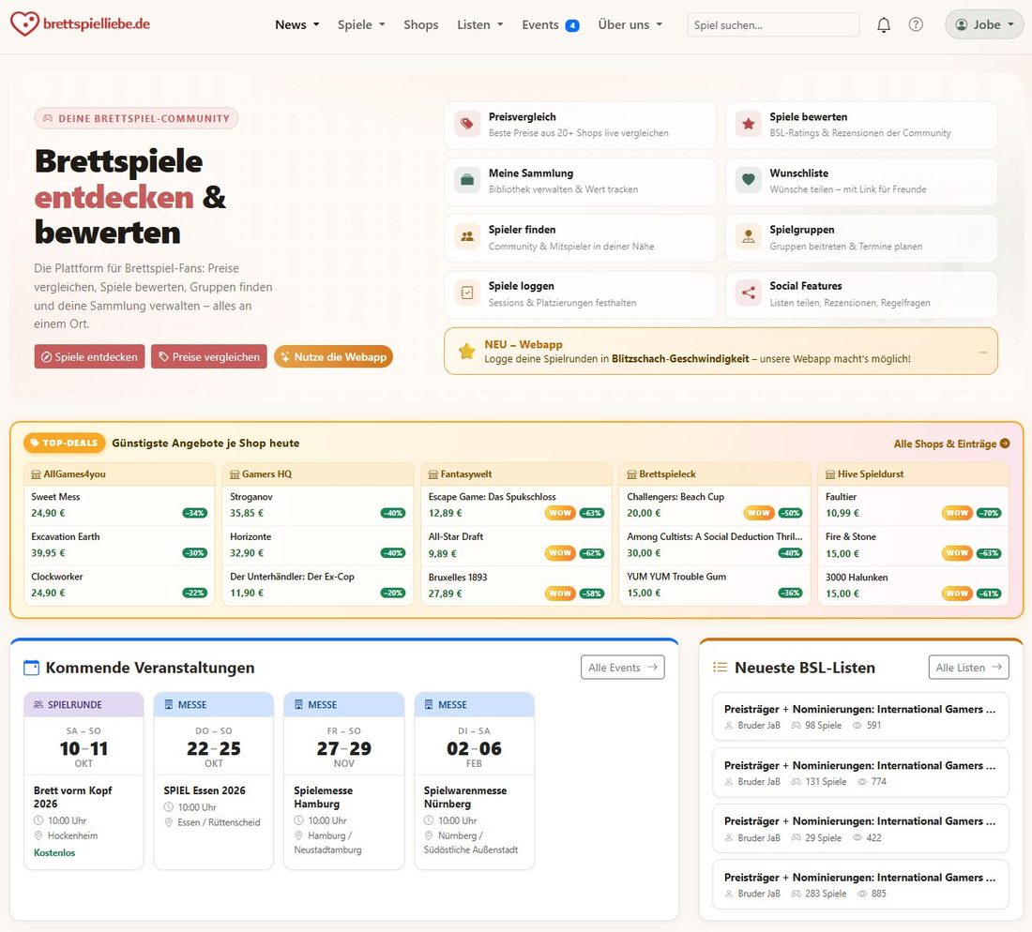Click the views eye icon next to 591
1032x932 pixels.
tap(857, 726)
